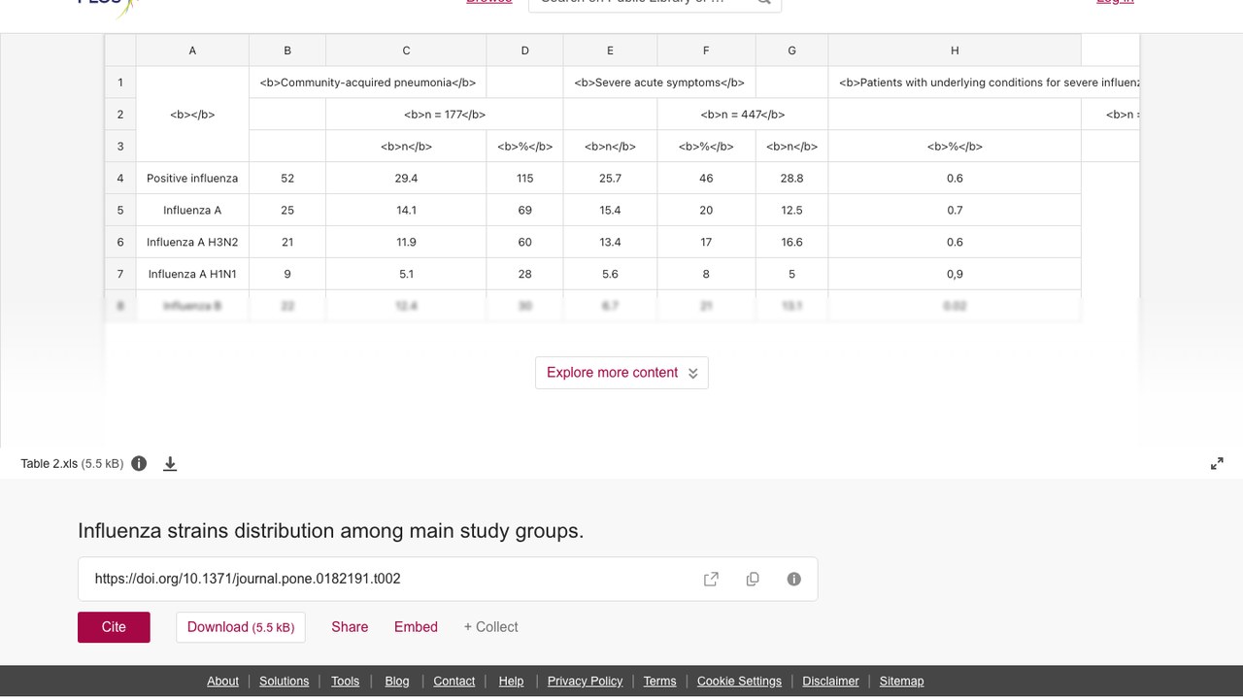The height and width of the screenshot is (699, 1243).
Task: Select row header 7 in the spreadsheet
Action: click(x=120, y=274)
